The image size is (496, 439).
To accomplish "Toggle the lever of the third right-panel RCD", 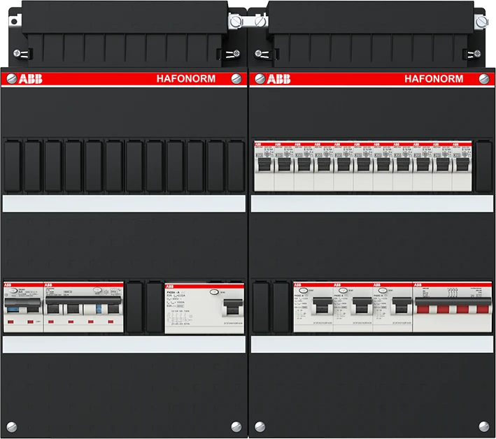I will coord(399,306).
